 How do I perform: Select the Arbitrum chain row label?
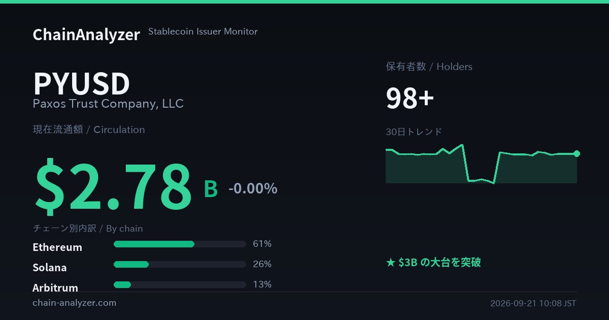pos(55,287)
